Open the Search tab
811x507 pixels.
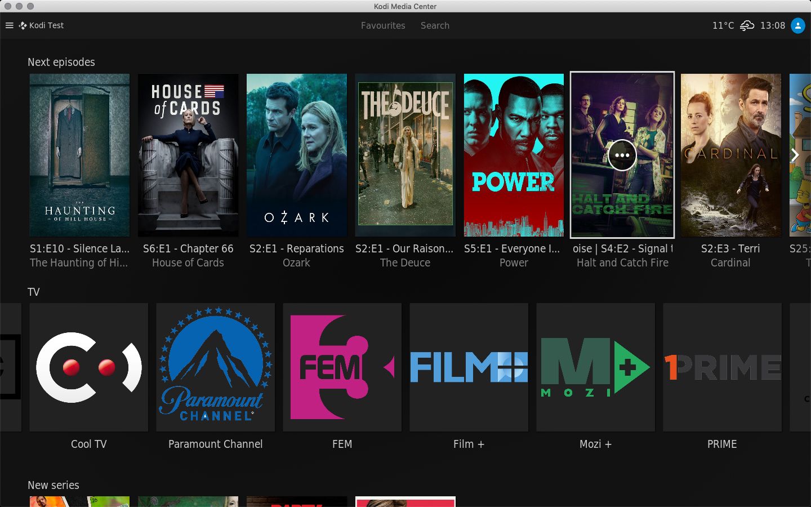tap(435, 25)
